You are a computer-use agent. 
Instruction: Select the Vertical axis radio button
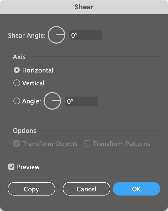point(17,83)
